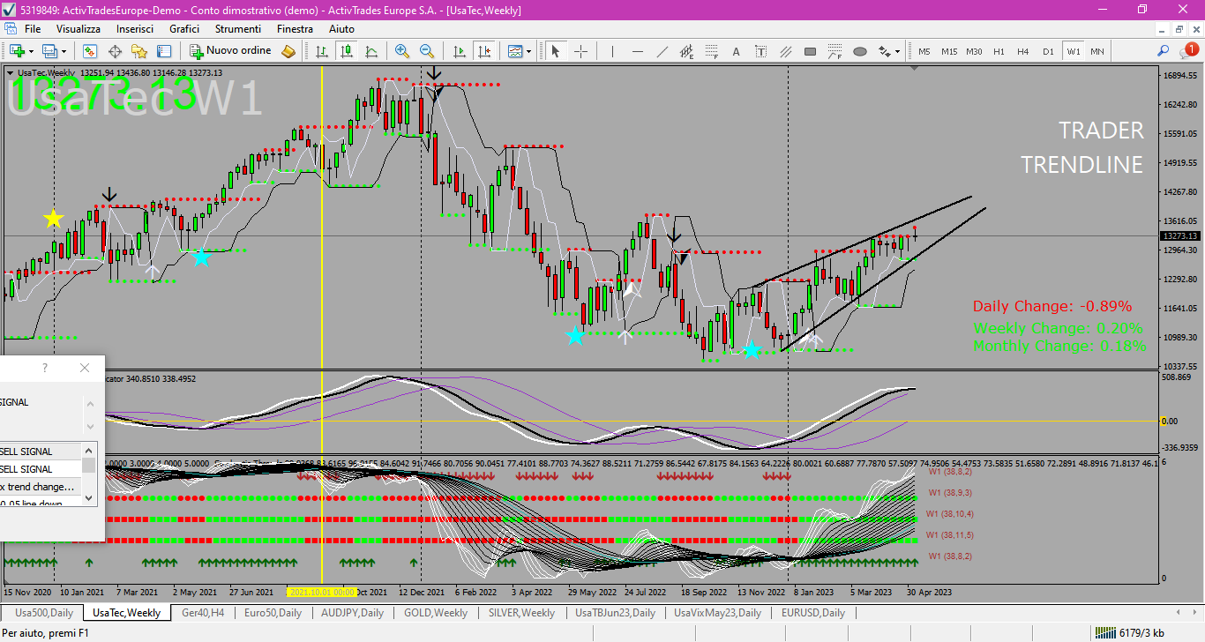Open the chart header dropdown triangle beside UsaTec,Weekly
Screen dimensions: 1205x642
click(x=11, y=73)
